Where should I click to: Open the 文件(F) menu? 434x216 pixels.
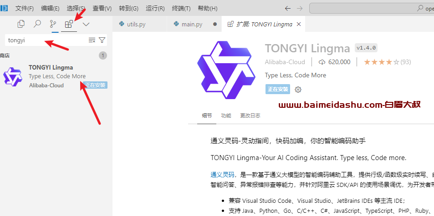point(24,8)
